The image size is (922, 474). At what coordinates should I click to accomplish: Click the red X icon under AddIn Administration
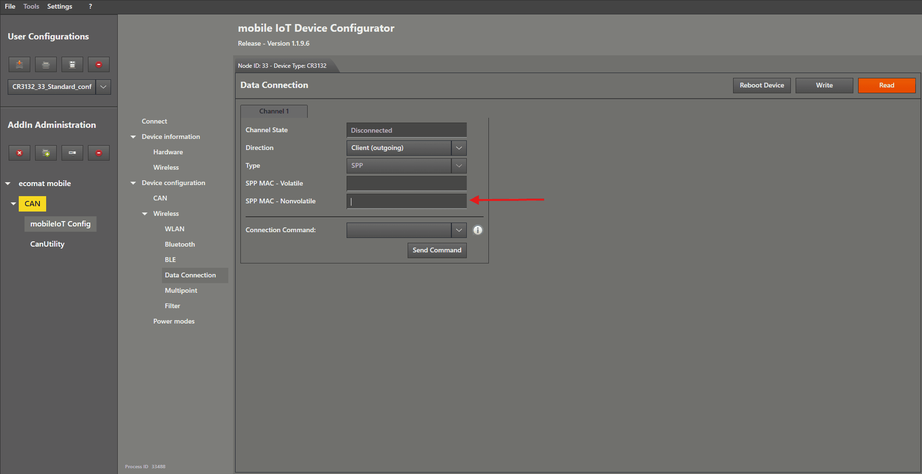point(19,153)
